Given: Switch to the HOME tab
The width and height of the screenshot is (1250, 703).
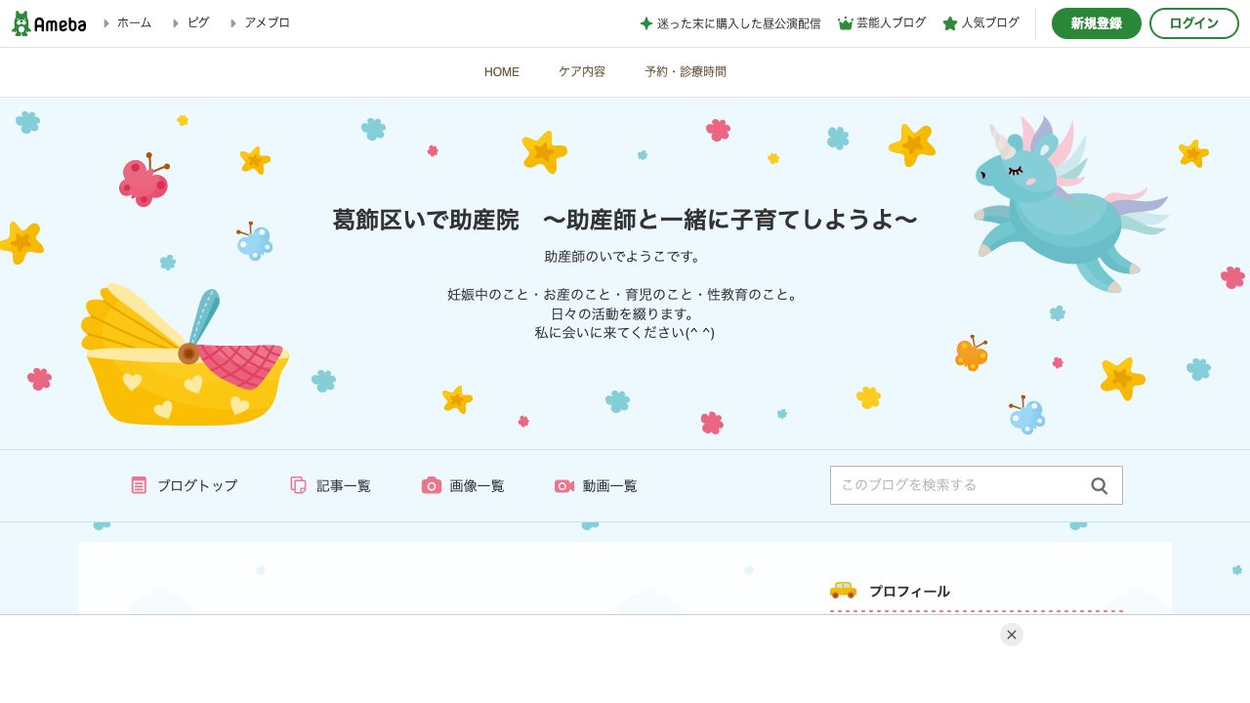Looking at the screenshot, I should tap(501, 71).
